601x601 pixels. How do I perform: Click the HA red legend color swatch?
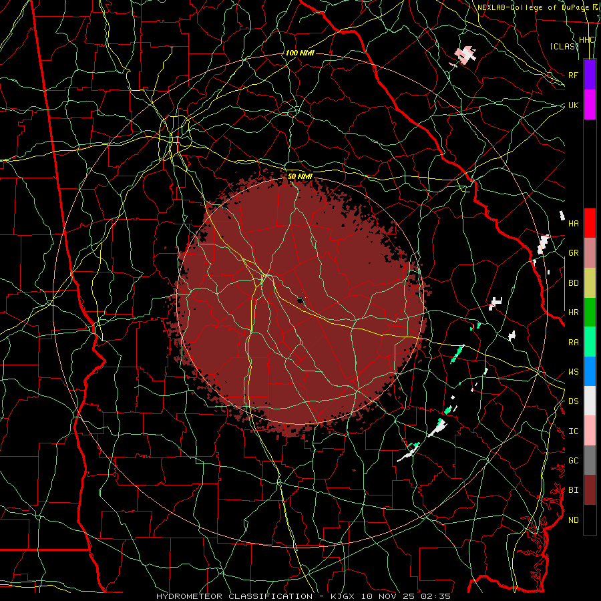(x=590, y=223)
